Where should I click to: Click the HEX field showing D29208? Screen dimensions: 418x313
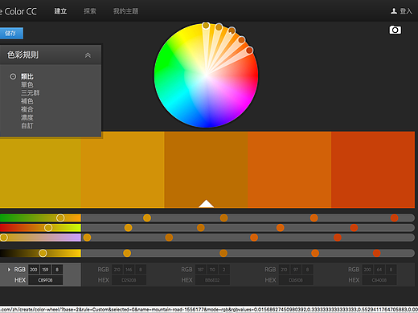129,280
